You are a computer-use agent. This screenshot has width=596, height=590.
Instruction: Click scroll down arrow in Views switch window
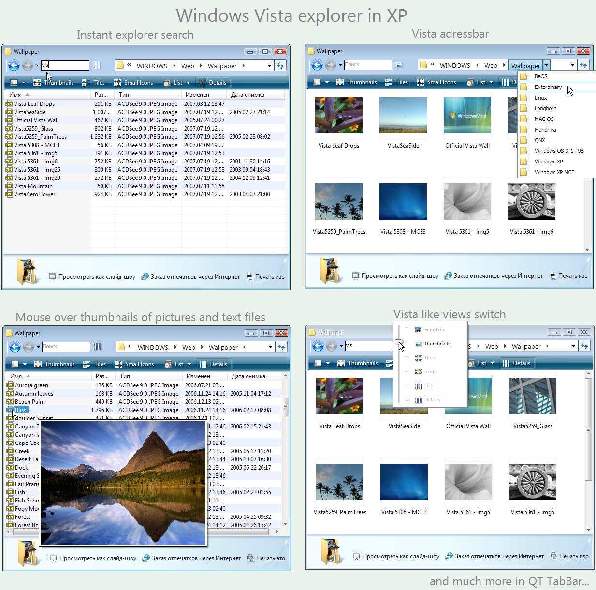coord(588,531)
